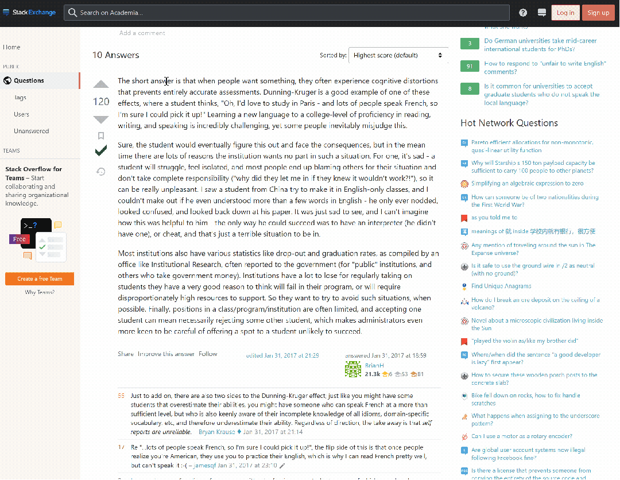Upvote the answer scored 120
The width and height of the screenshot is (620, 480).
click(101, 84)
